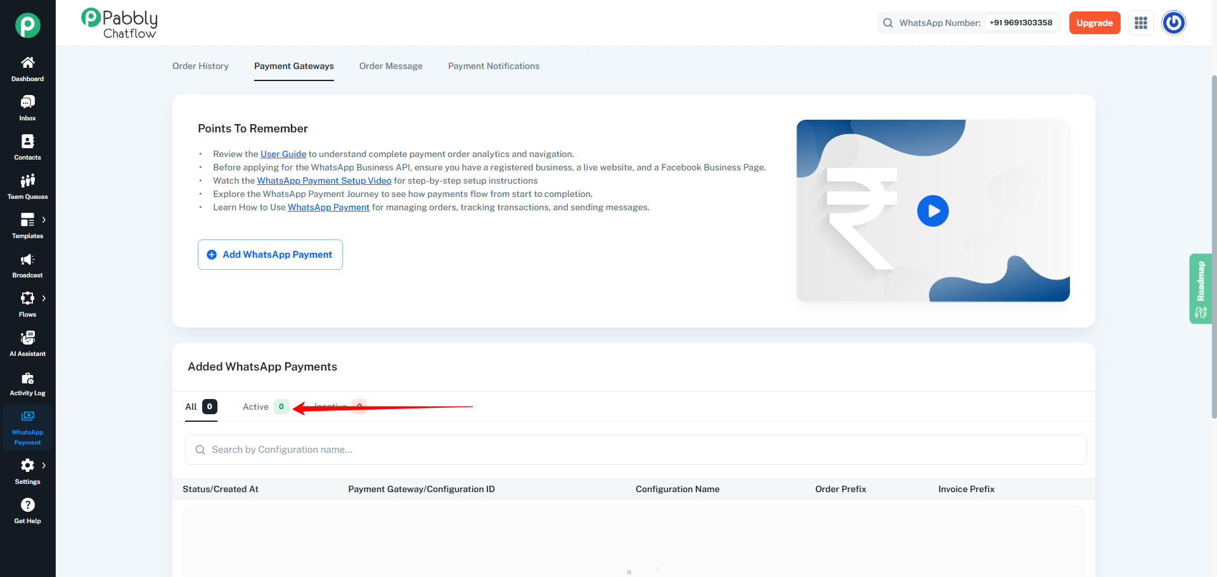Image resolution: width=1217 pixels, height=577 pixels.
Task: Open the Inbox chat icon
Action: point(28,102)
